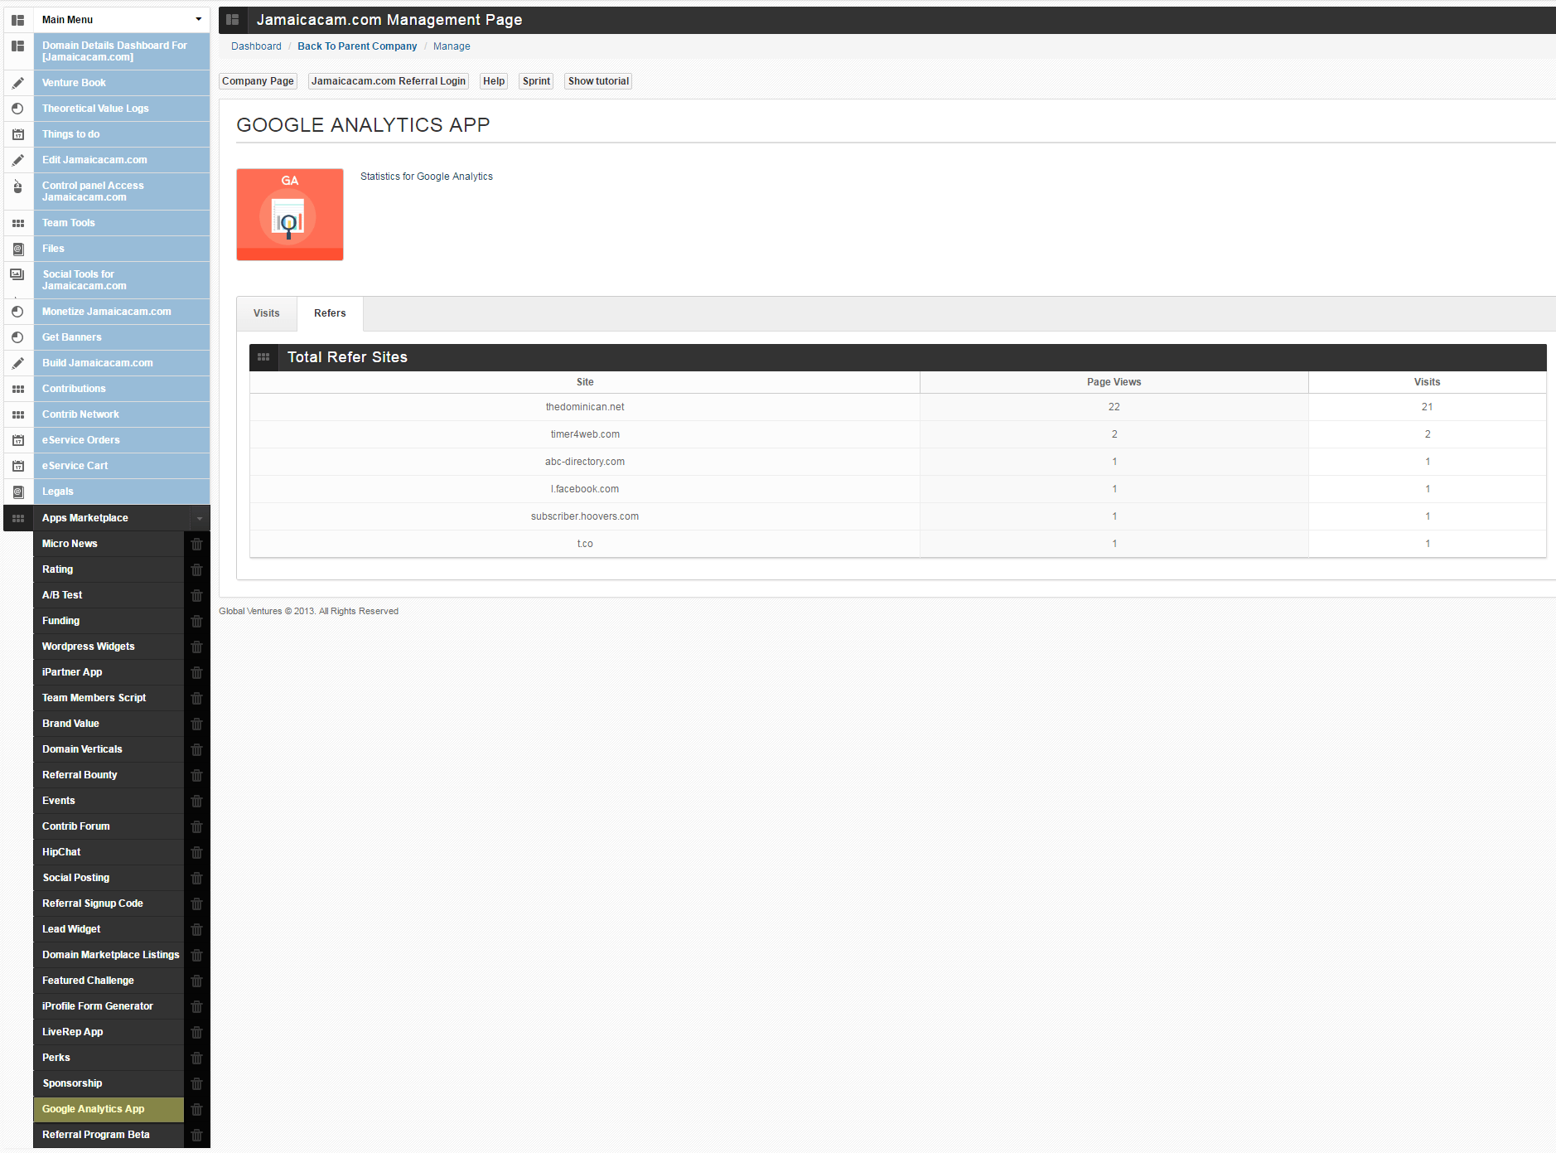Open Team Tools in sidebar
Viewport: 1556px width, 1153px height.
click(x=121, y=223)
